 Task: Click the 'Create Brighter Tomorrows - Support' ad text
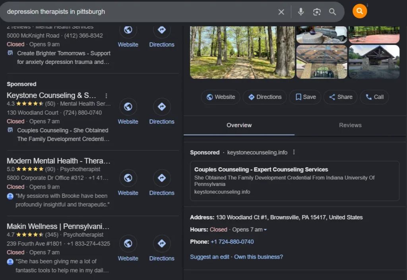[x=64, y=53]
